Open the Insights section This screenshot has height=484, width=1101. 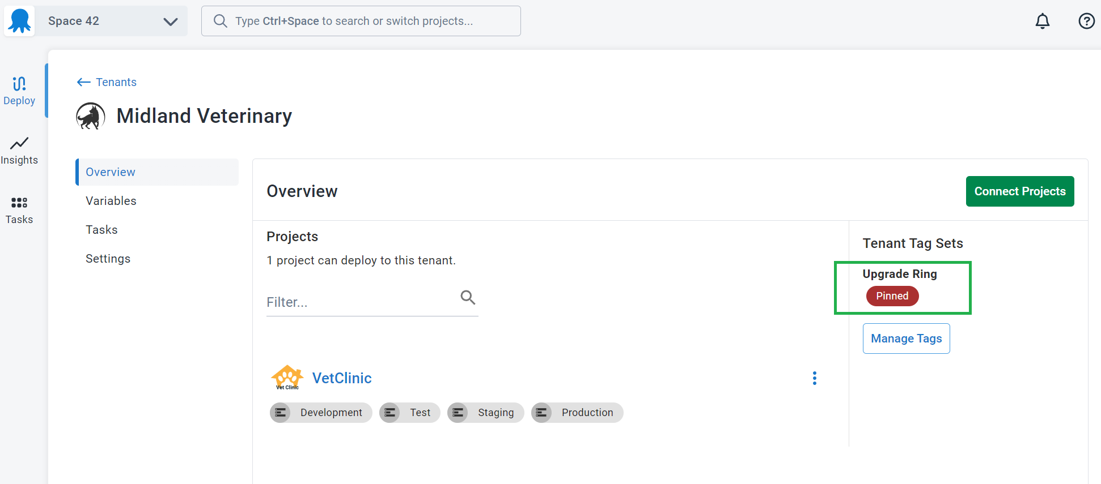[19, 151]
